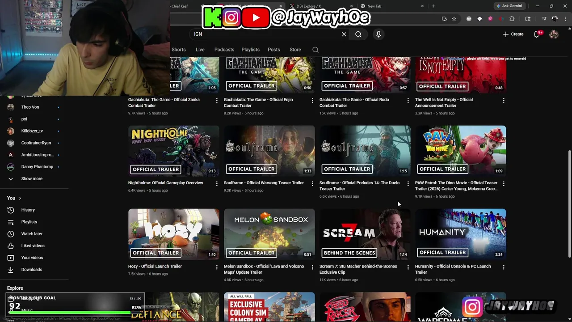
Task: Open Chrome extensions puzzle icon
Action: pyautogui.click(x=512, y=19)
